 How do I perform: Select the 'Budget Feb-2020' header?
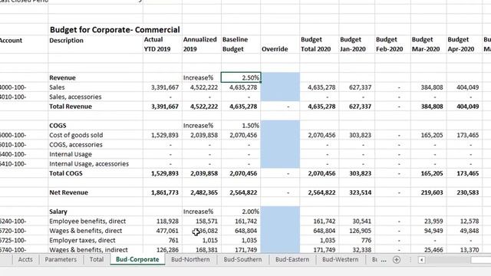pos(389,44)
